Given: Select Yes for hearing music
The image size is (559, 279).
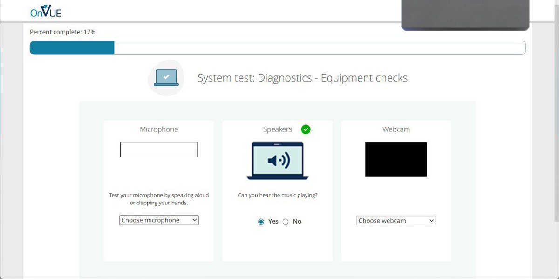Looking at the screenshot, I should 261,222.
